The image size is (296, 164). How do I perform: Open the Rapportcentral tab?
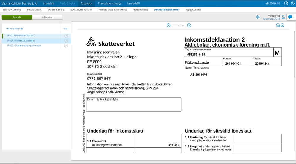click(193, 10)
